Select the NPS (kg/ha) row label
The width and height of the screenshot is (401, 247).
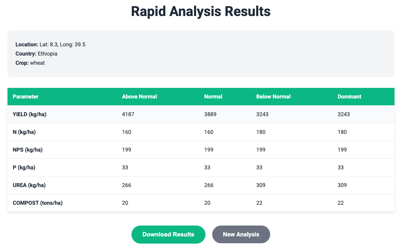[x=27, y=150]
